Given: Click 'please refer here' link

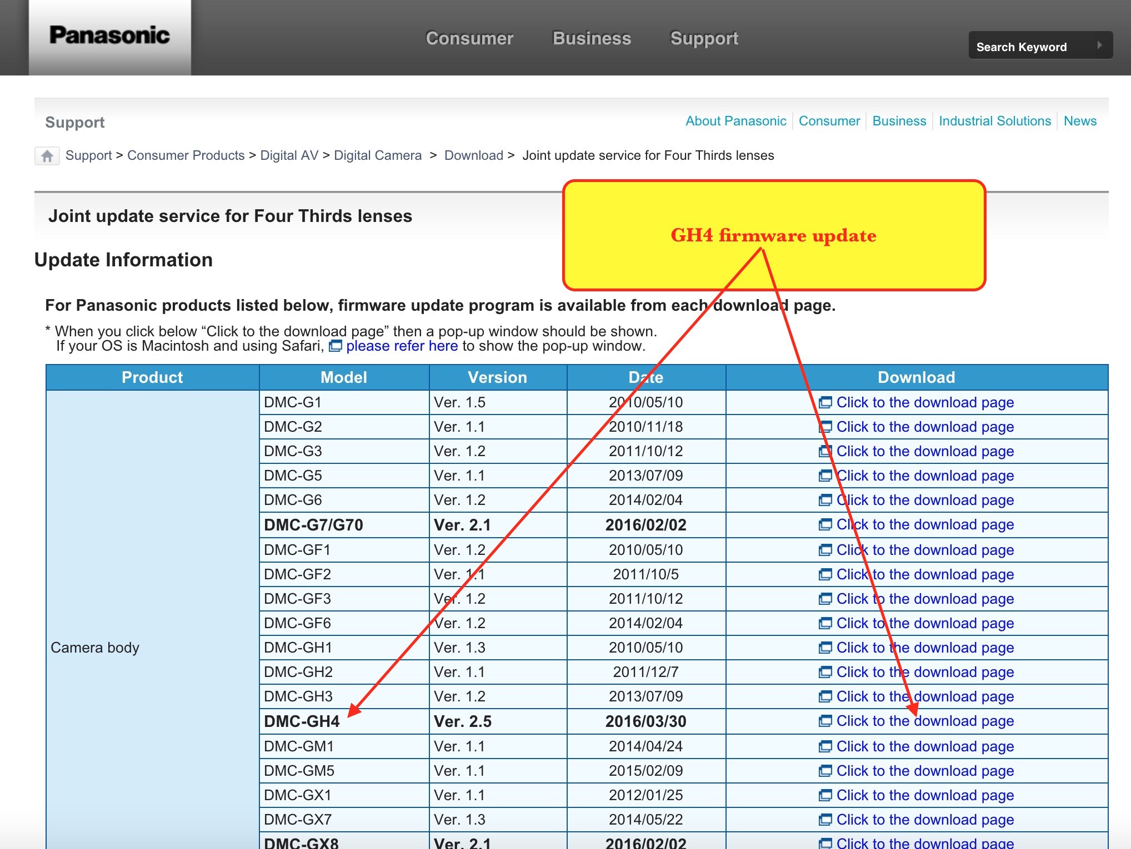Looking at the screenshot, I should coord(402,346).
